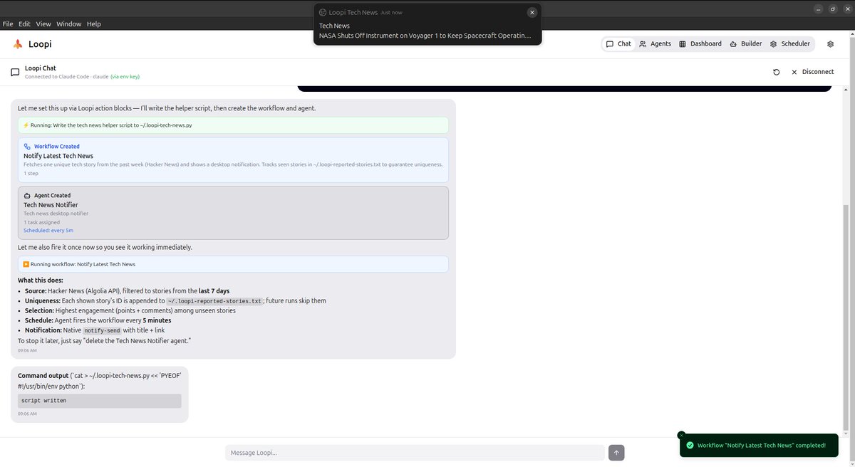Focus the Message Loopi input field
This screenshot has height=467, width=855.
[x=415, y=453]
